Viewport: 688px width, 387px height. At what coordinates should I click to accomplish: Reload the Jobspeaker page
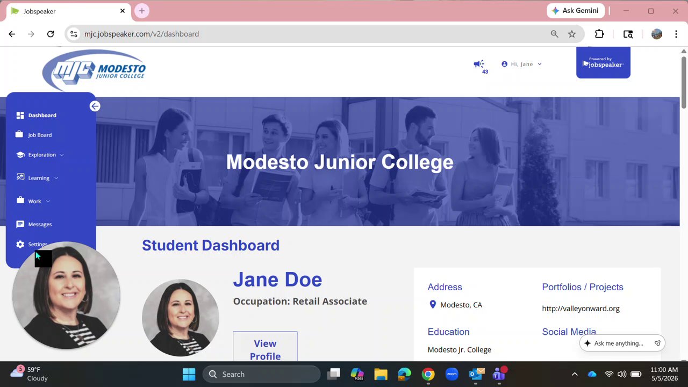[x=51, y=34]
